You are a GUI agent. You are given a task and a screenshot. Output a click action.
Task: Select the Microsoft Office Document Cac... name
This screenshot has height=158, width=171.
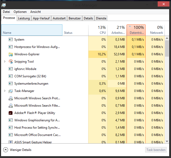[37, 135]
